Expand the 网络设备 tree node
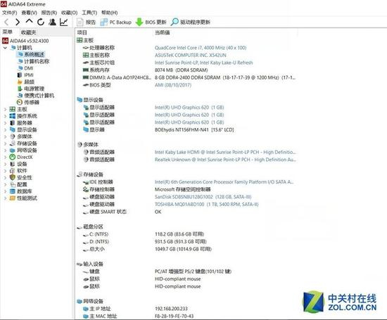 [x=5, y=151]
